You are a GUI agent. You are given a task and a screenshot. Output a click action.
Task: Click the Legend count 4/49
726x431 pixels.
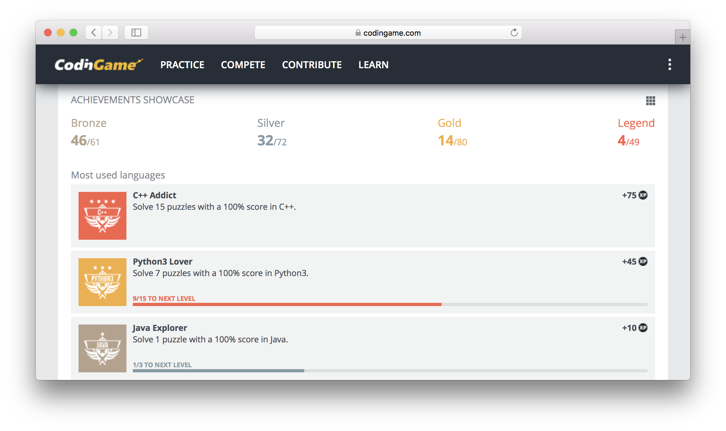coord(628,141)
